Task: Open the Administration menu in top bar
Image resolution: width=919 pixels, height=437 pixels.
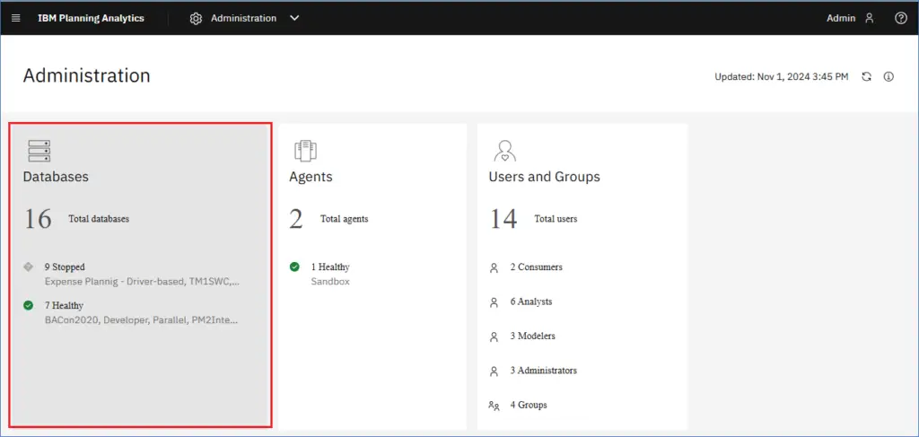Action: coord(243,18)
